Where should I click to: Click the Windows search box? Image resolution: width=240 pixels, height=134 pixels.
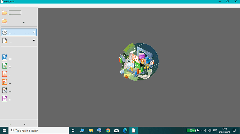(x=39, y=131)
